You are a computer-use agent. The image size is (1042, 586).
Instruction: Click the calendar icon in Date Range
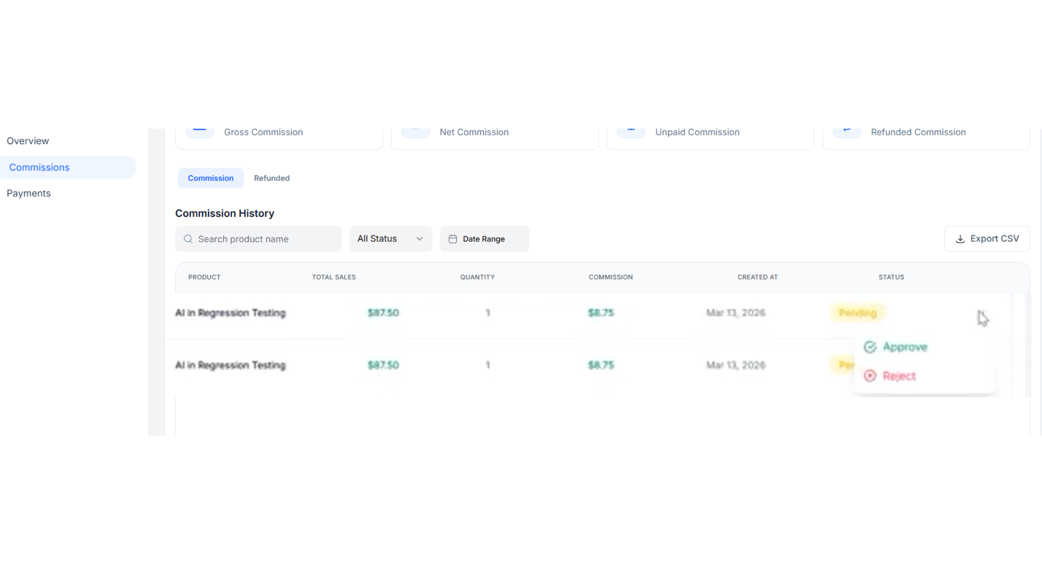pos(453,239)
